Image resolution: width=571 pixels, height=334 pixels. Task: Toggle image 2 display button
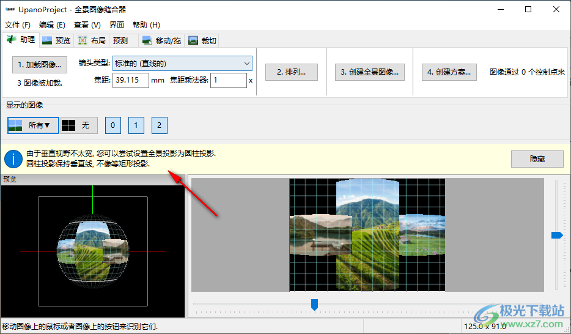[x=160, y=125]
